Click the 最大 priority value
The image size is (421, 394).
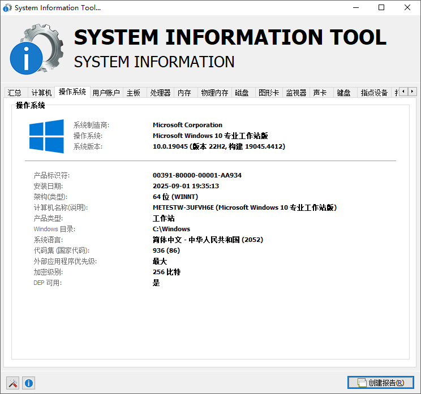point(160,261)
